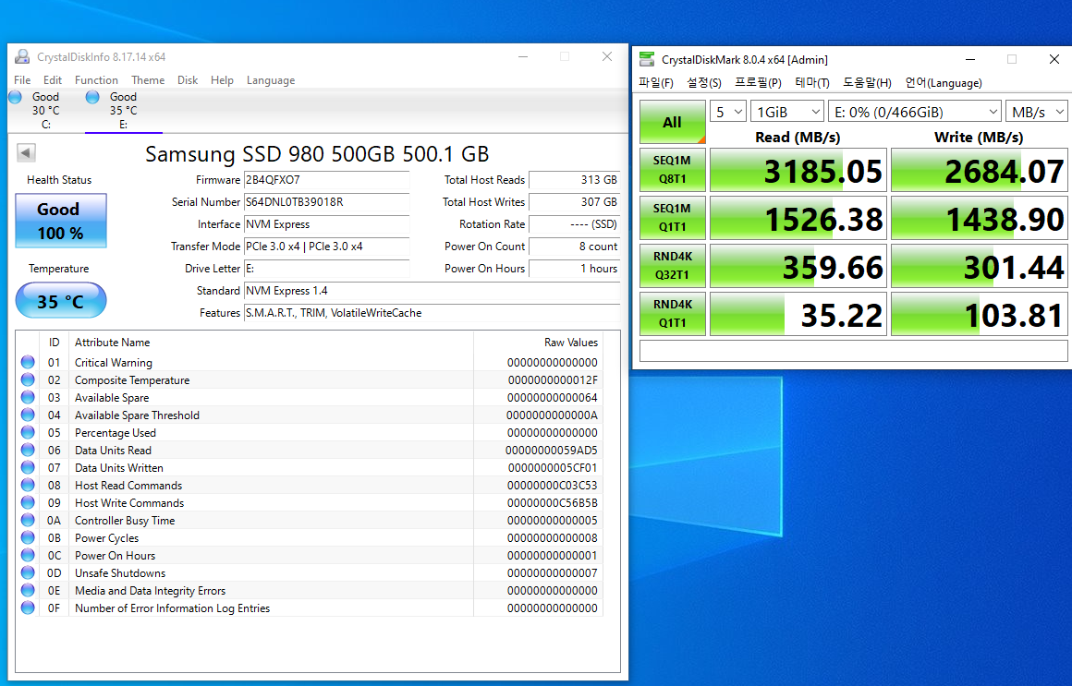1072x686 pixels.
Task: Select the E: drive status orb
Action: coord(92,97)
